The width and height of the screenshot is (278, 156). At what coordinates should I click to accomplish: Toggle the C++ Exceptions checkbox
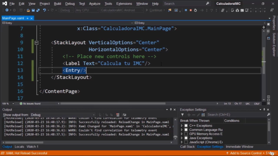click(x=186, y=126)
